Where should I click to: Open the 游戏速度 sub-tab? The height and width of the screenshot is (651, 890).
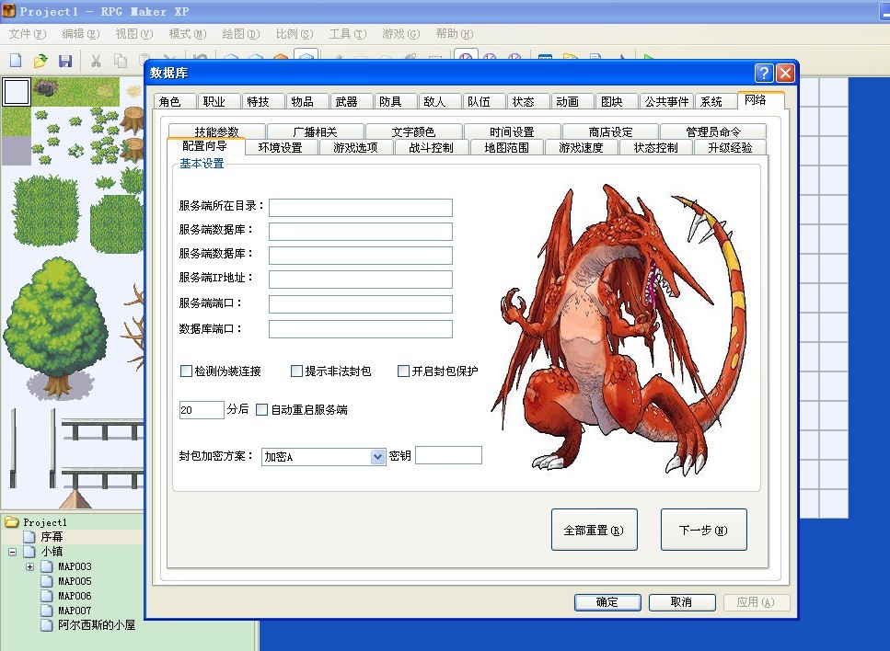tap(581, 147)
